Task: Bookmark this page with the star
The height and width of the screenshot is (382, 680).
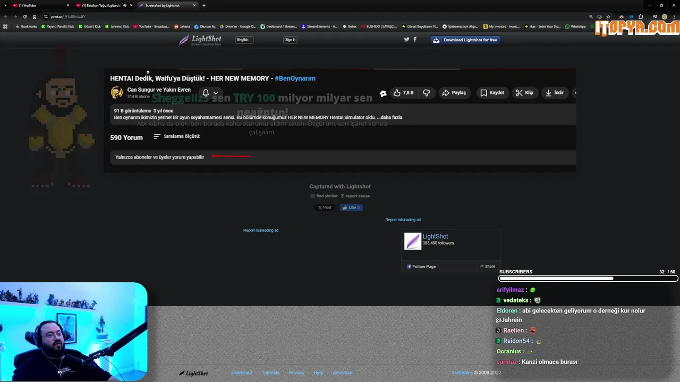Action: click(x=608, y=16)
